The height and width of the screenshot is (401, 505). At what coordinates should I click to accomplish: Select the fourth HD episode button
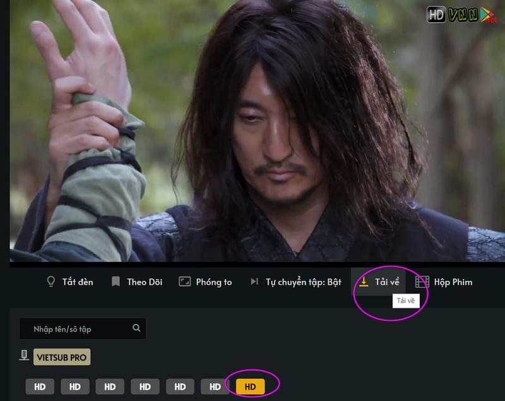tap(145, 386)
